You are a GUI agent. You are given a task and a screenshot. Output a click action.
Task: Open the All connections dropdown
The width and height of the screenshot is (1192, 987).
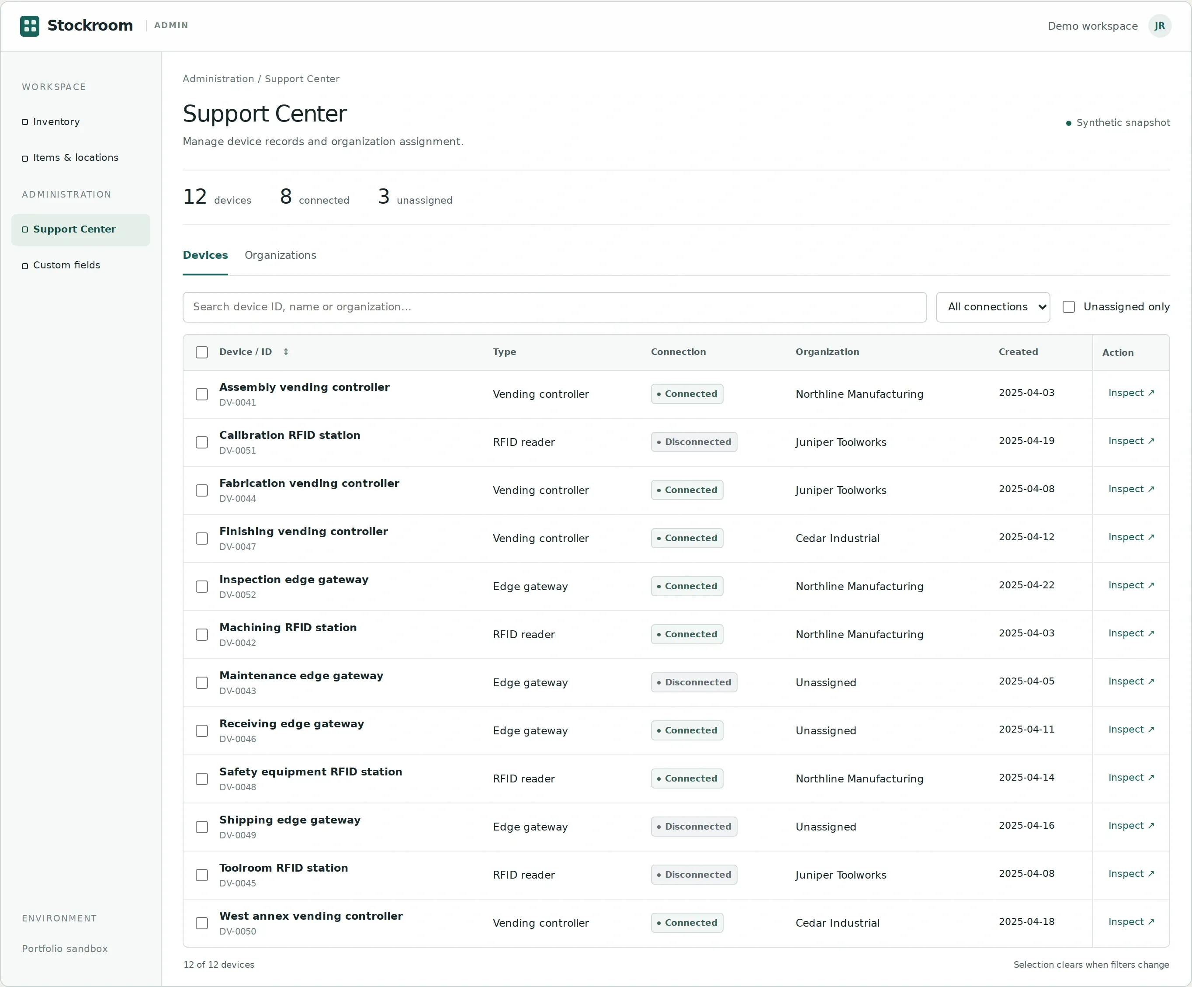993,307
